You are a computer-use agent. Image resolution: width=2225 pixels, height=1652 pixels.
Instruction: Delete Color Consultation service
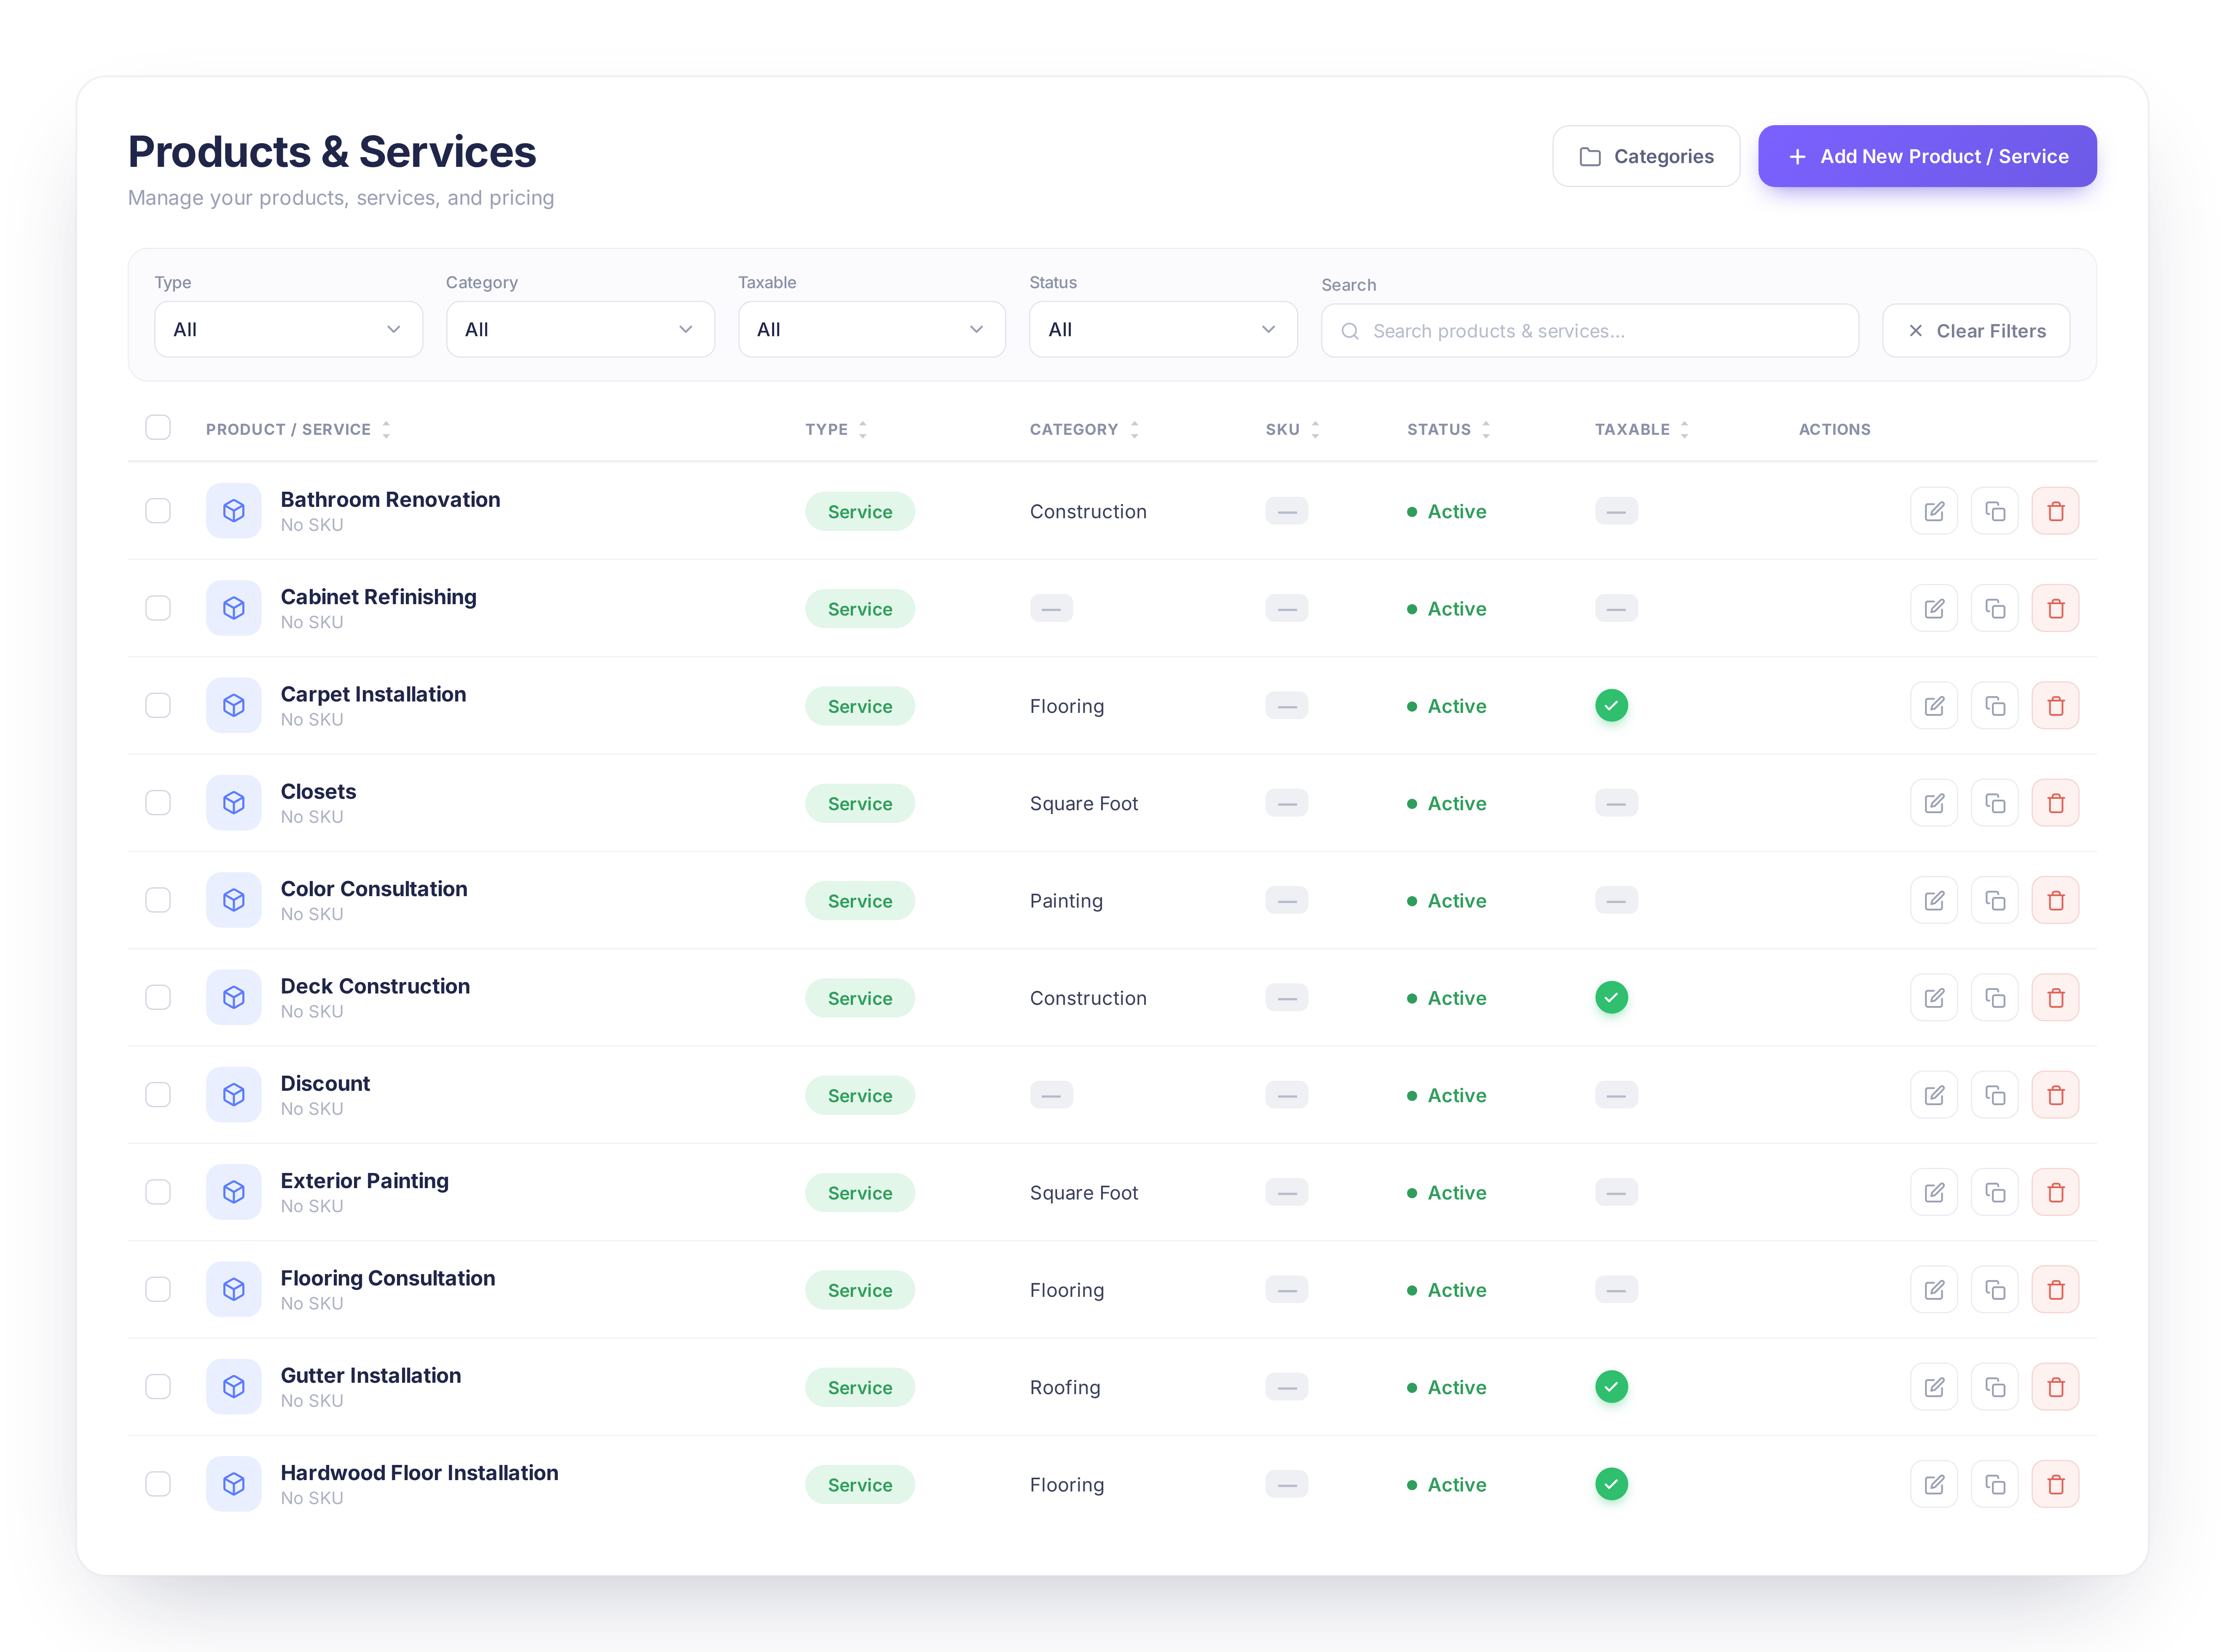click(2055, 900)
